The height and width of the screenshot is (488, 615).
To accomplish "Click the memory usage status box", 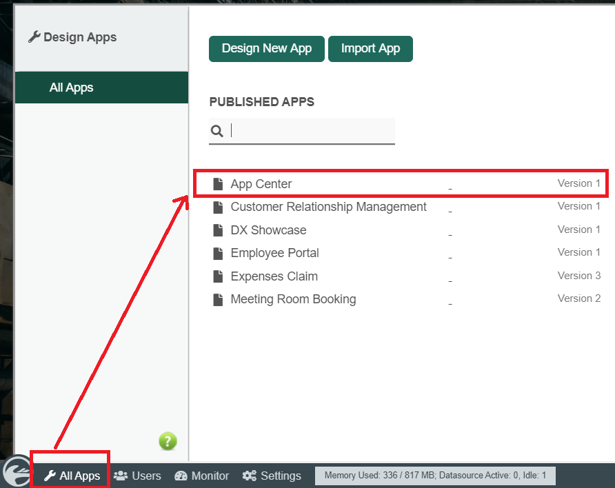I will coord(434,476).
